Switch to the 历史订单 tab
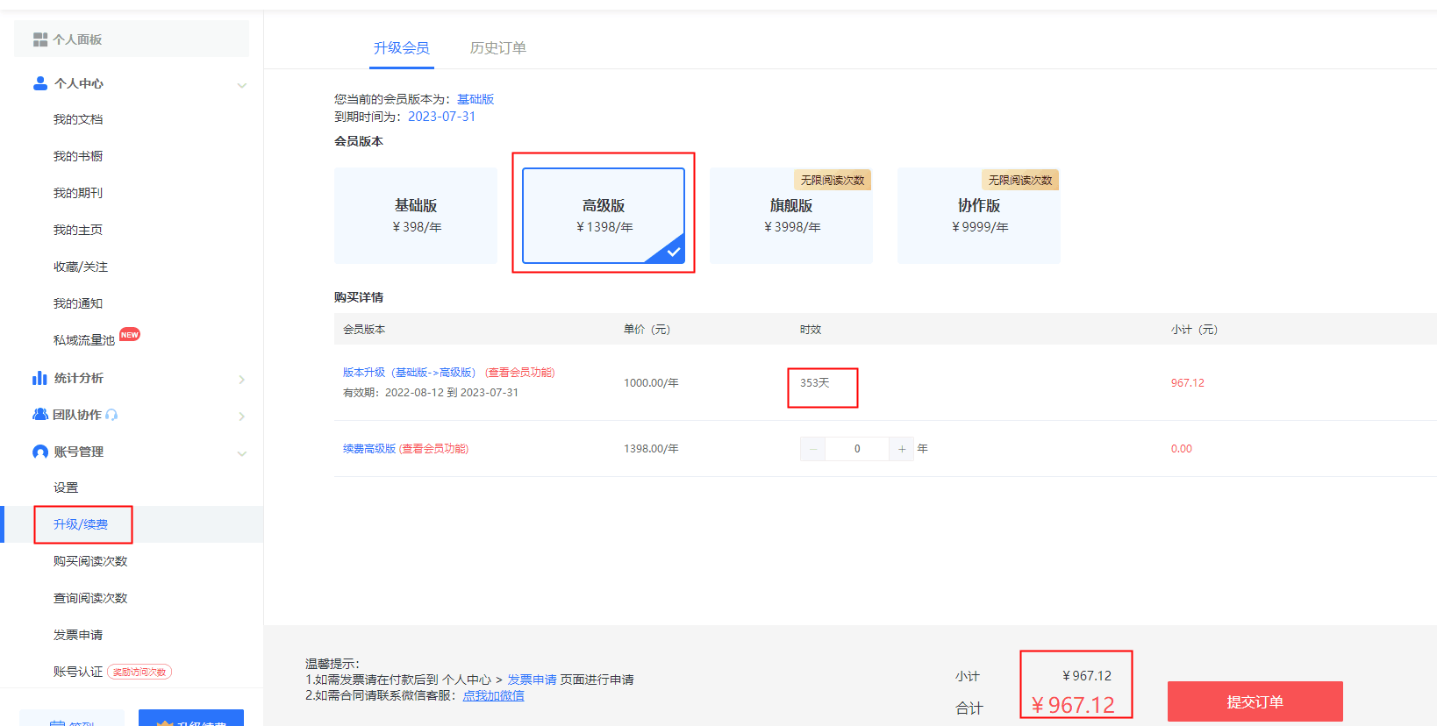The image size is (1437, 726). point(498,48)
